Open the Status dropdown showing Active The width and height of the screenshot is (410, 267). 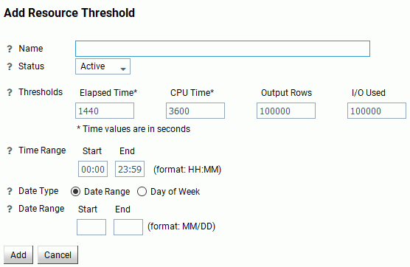pos(102,66)
